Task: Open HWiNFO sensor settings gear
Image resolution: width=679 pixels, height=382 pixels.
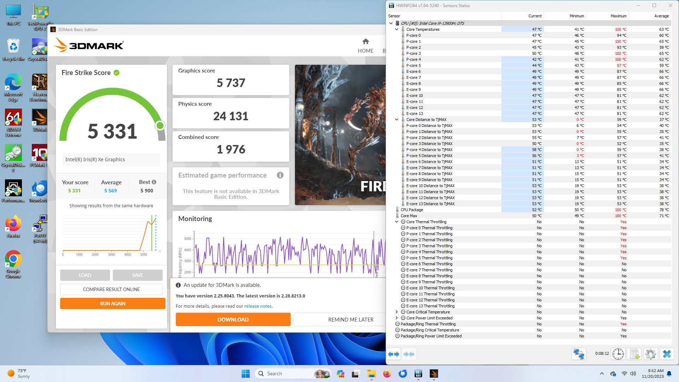Action: pos(650,354)
